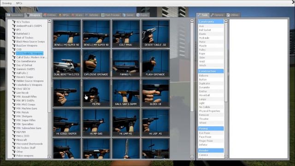Click pistol icon beside Lion Novak
Screen dimensions: 295x166
tap(14, 93)
